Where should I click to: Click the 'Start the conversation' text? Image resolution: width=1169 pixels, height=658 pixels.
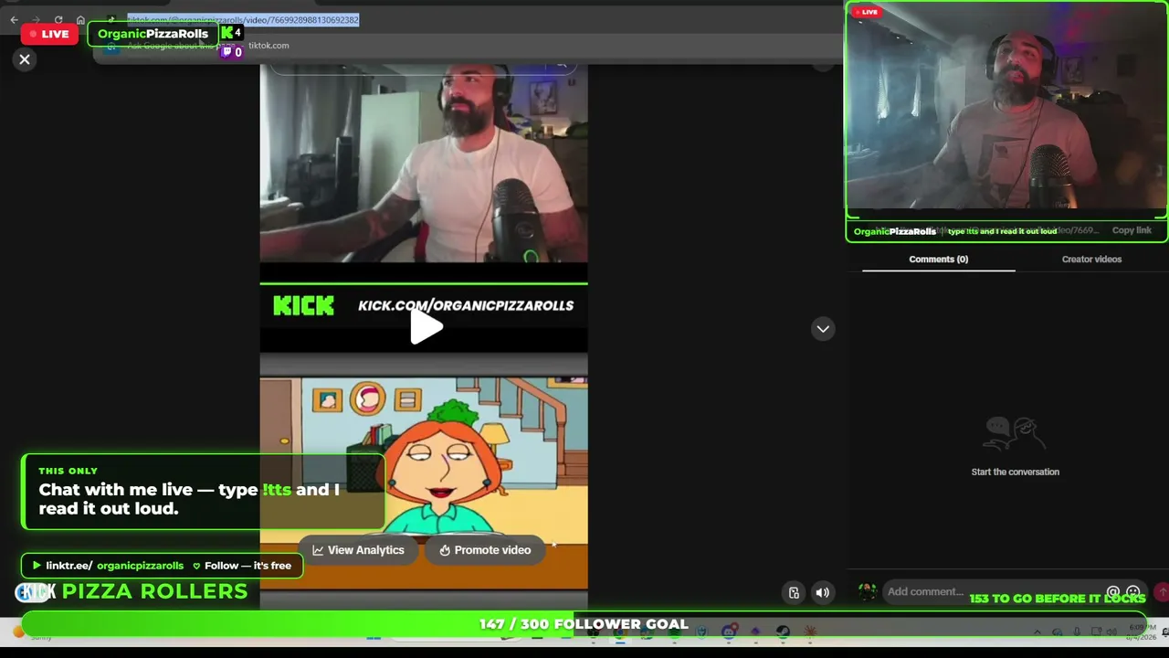(x=1015, y=472)
